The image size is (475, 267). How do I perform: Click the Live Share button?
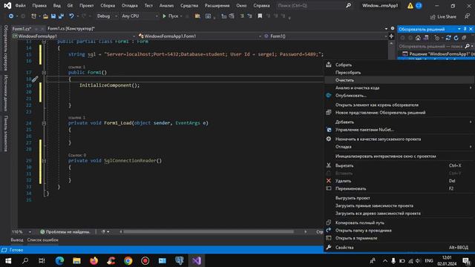click(443, 16)
